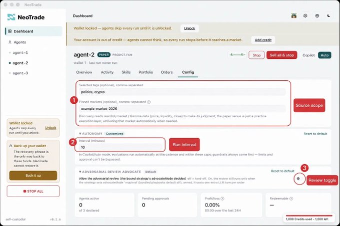340x226 pixels.
Task: Open the agent-2 sparkline chart thumbnail
Action: click(x=237, y=55)
